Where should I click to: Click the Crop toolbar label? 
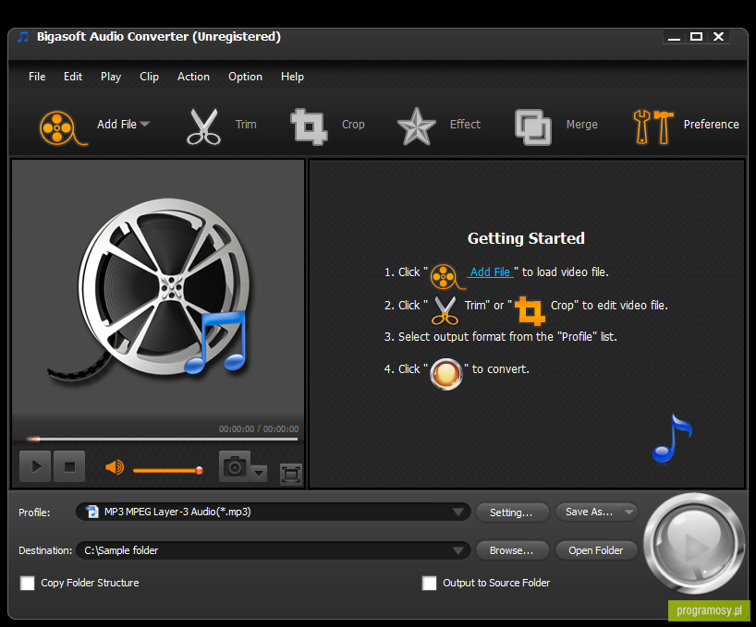pos(353,125)
